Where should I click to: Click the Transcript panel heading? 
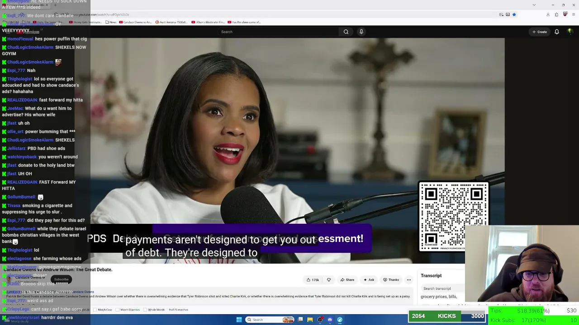click(x=431, y=275)
